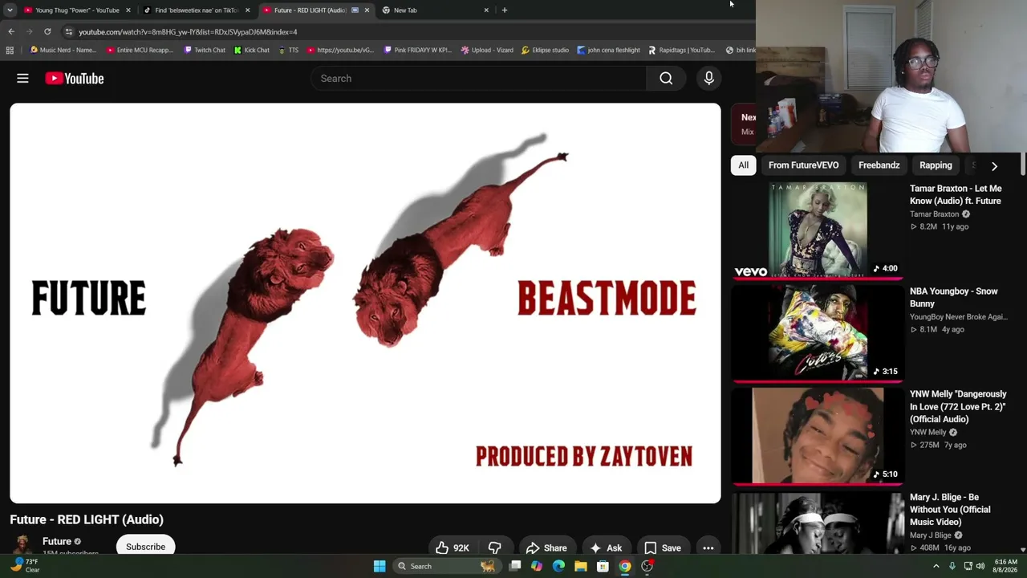Show more filter chips with right arrow
This screenshot has width=1027, height=578.
(994, 166)
